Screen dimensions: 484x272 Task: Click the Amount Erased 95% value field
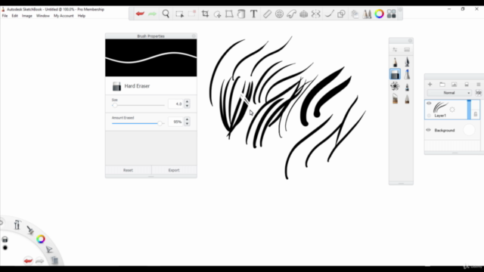[175, 122]
